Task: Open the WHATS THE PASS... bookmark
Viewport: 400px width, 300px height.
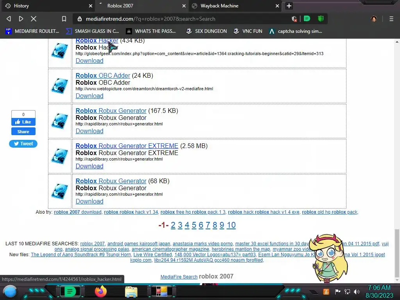Action: click(151, 31)
